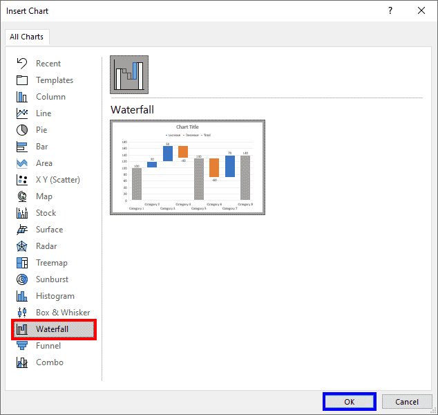Select the Line chart icon
This screenshot has width=438, height=415.
[22, 113]
